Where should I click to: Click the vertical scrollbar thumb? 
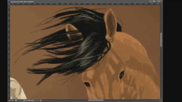click(x=161, y=40)
